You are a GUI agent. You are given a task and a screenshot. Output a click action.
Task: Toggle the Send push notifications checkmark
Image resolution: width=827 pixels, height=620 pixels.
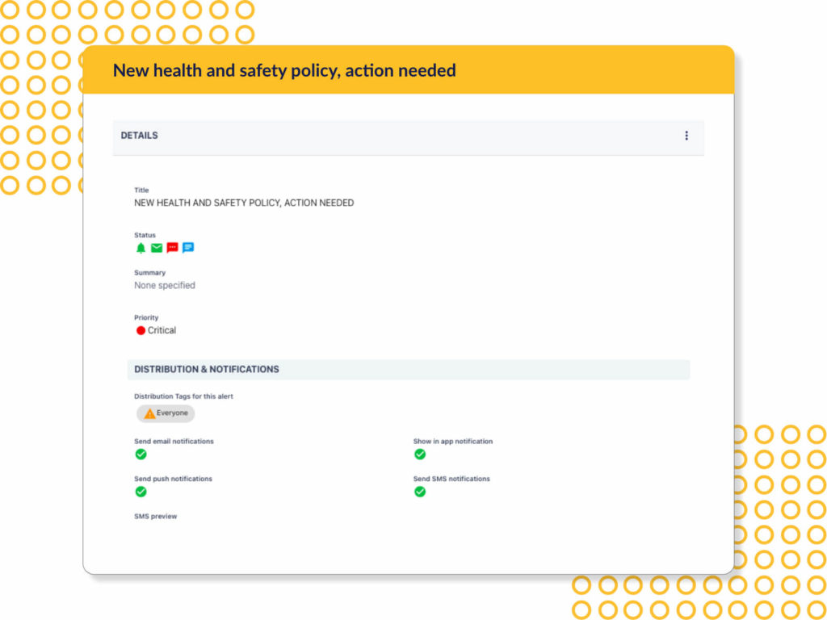(141, 492)
